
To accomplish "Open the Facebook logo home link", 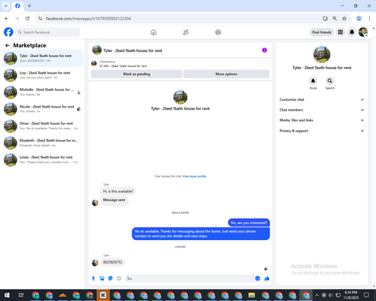I will 8,32.
